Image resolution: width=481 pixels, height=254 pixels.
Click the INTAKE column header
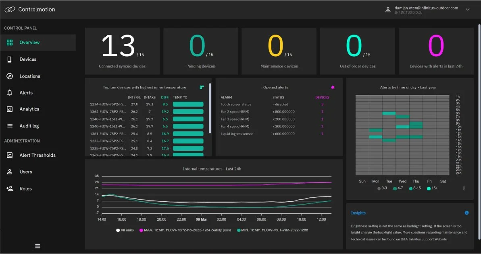150,98
